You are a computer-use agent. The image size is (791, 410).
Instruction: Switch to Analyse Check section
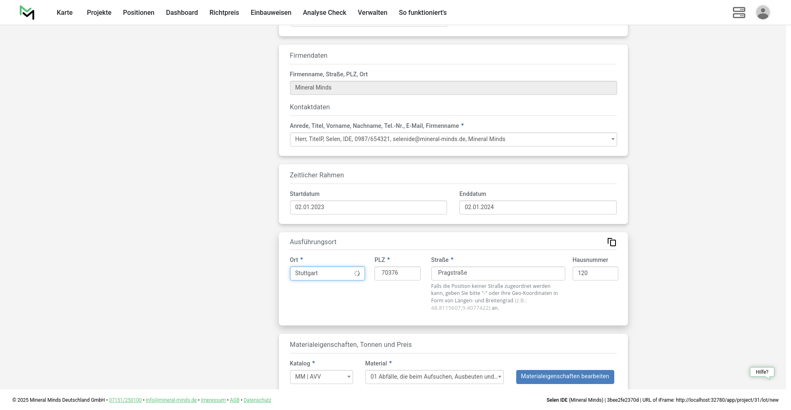[324, 13]
